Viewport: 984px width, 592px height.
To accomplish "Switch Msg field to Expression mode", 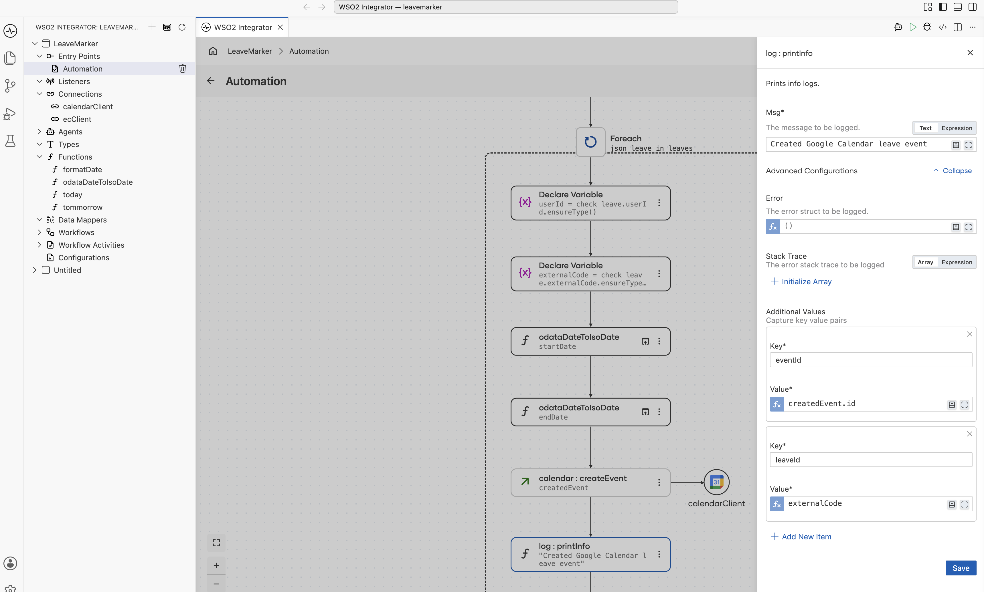I will click(x=957, y=128).
